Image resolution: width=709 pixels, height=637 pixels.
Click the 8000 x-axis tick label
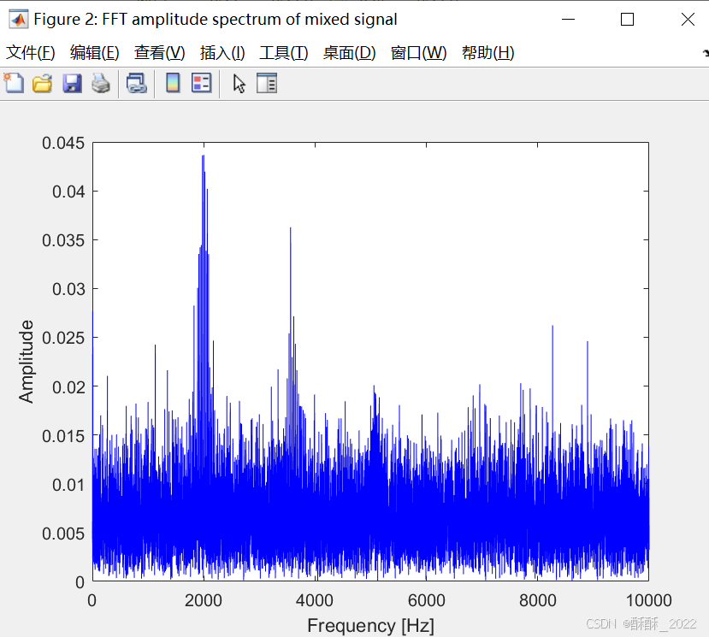538,600
